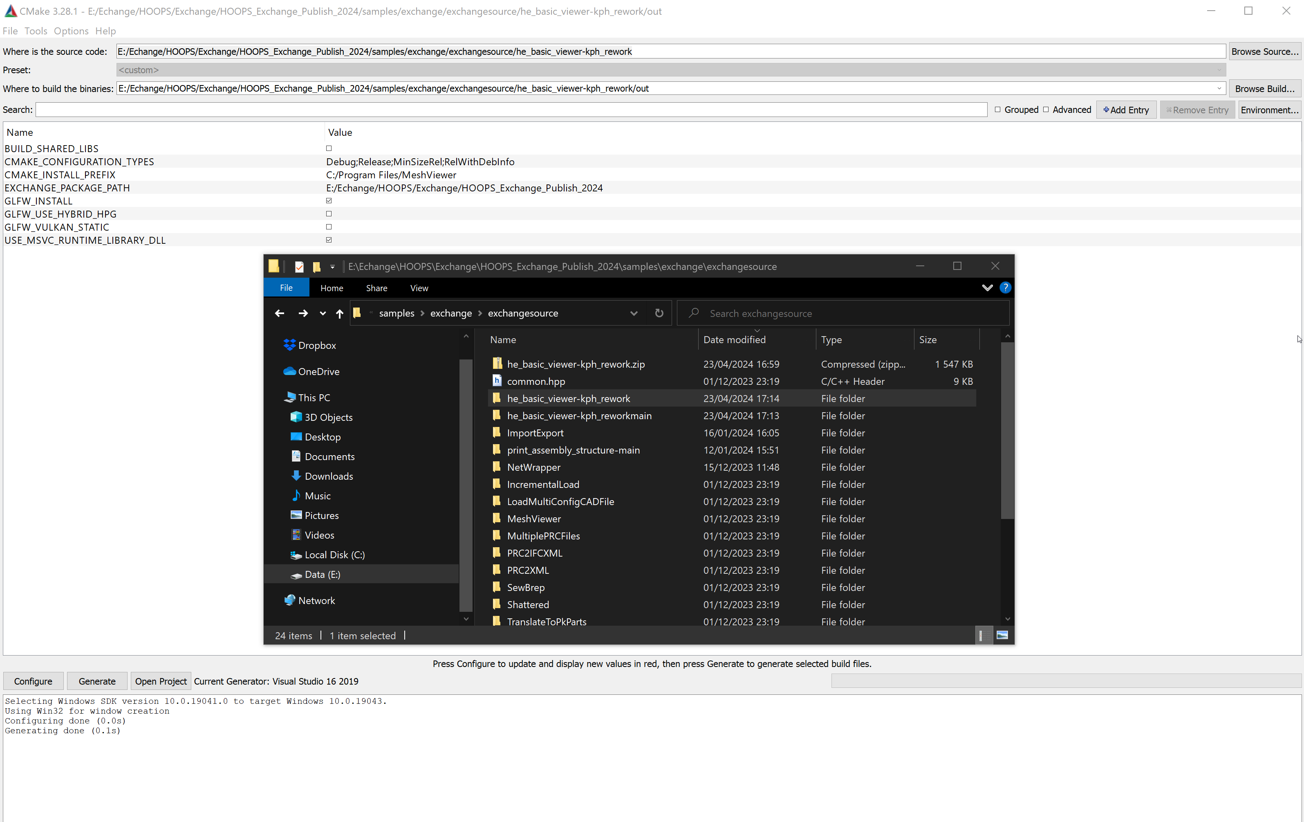Select OneDrive in the sidebar
The height and width of the screenshot is (822, 1304).
click(x=318, y=371)
